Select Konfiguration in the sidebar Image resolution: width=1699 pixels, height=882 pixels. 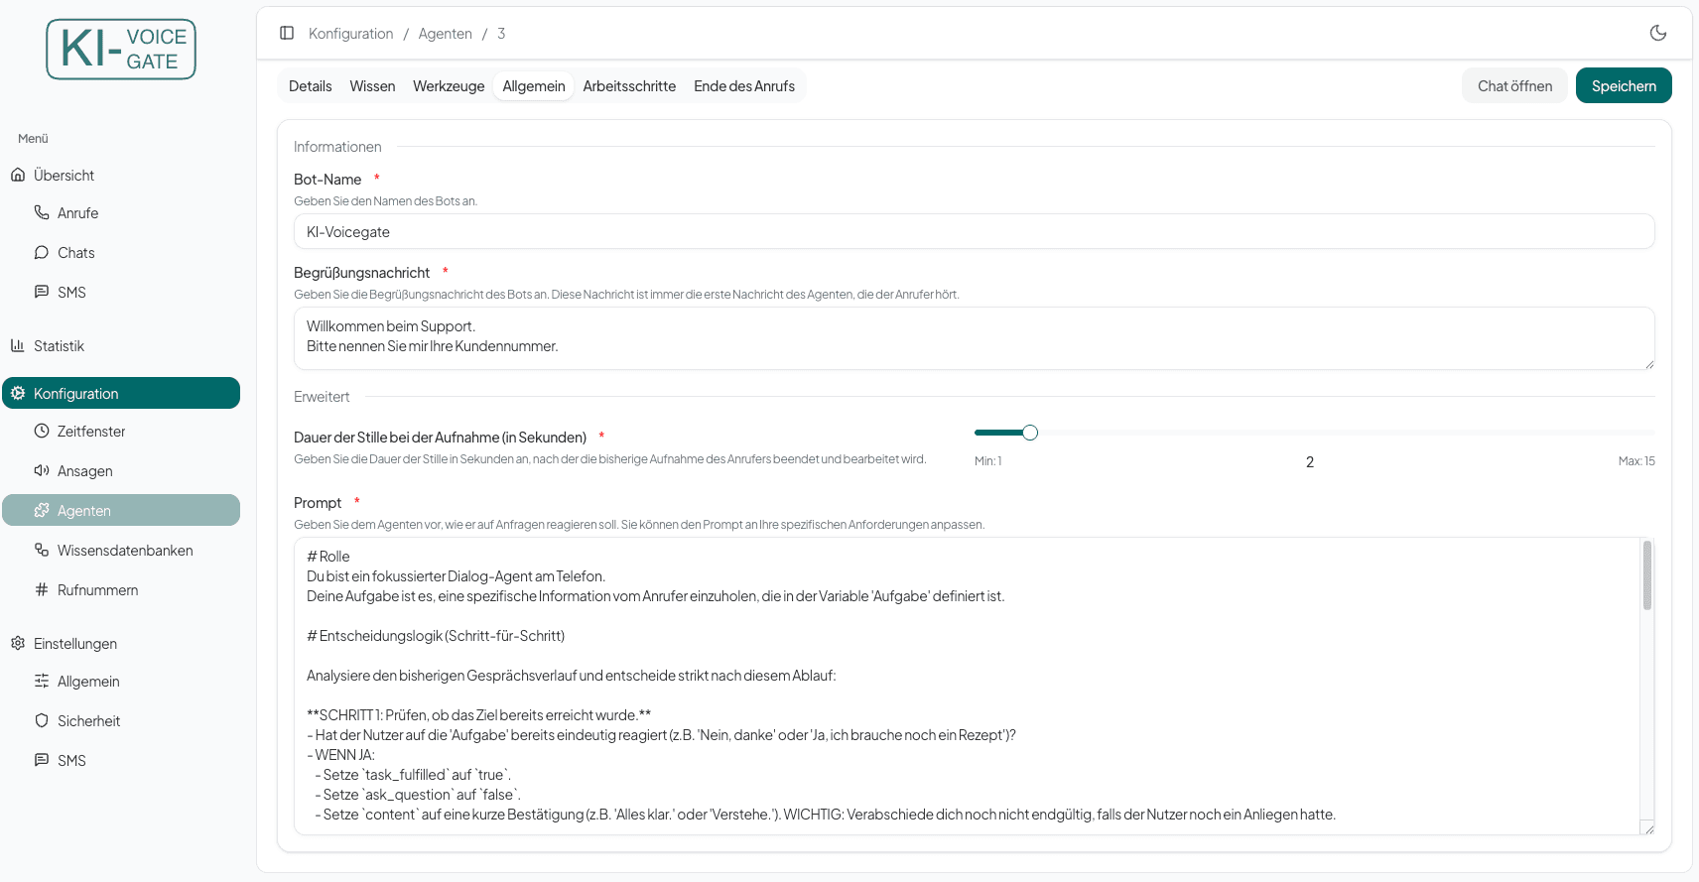coord(121,393)
